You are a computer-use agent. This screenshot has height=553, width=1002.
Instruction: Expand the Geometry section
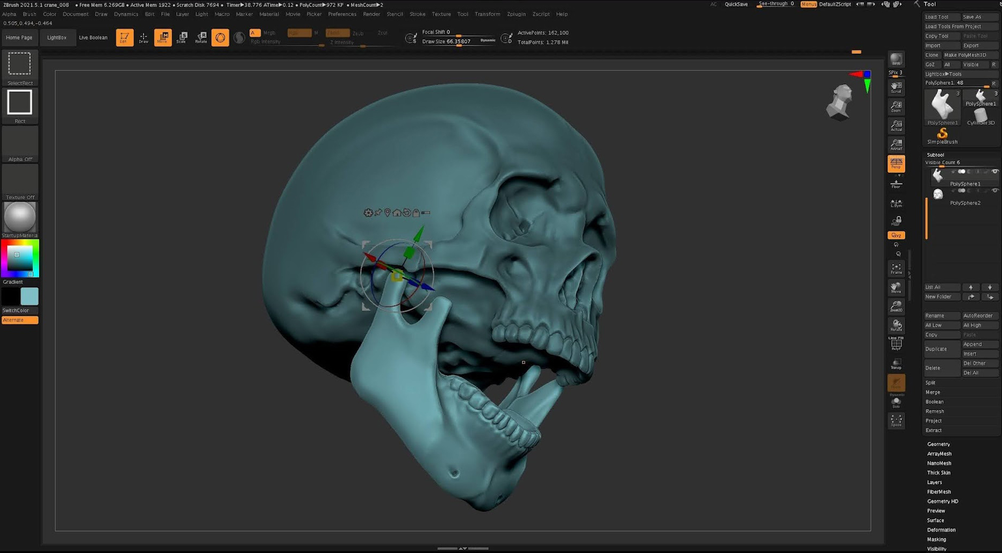click(x=939, y=445)
